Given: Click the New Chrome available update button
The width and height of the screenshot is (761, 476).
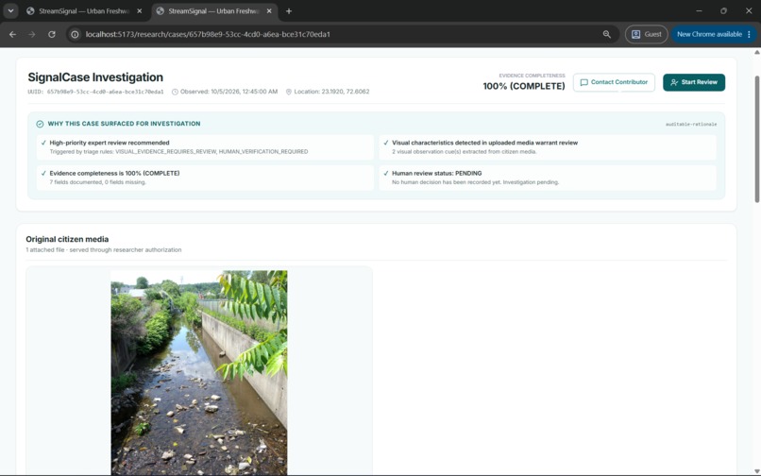Looking at the screenshot, I should pos(709,35).
